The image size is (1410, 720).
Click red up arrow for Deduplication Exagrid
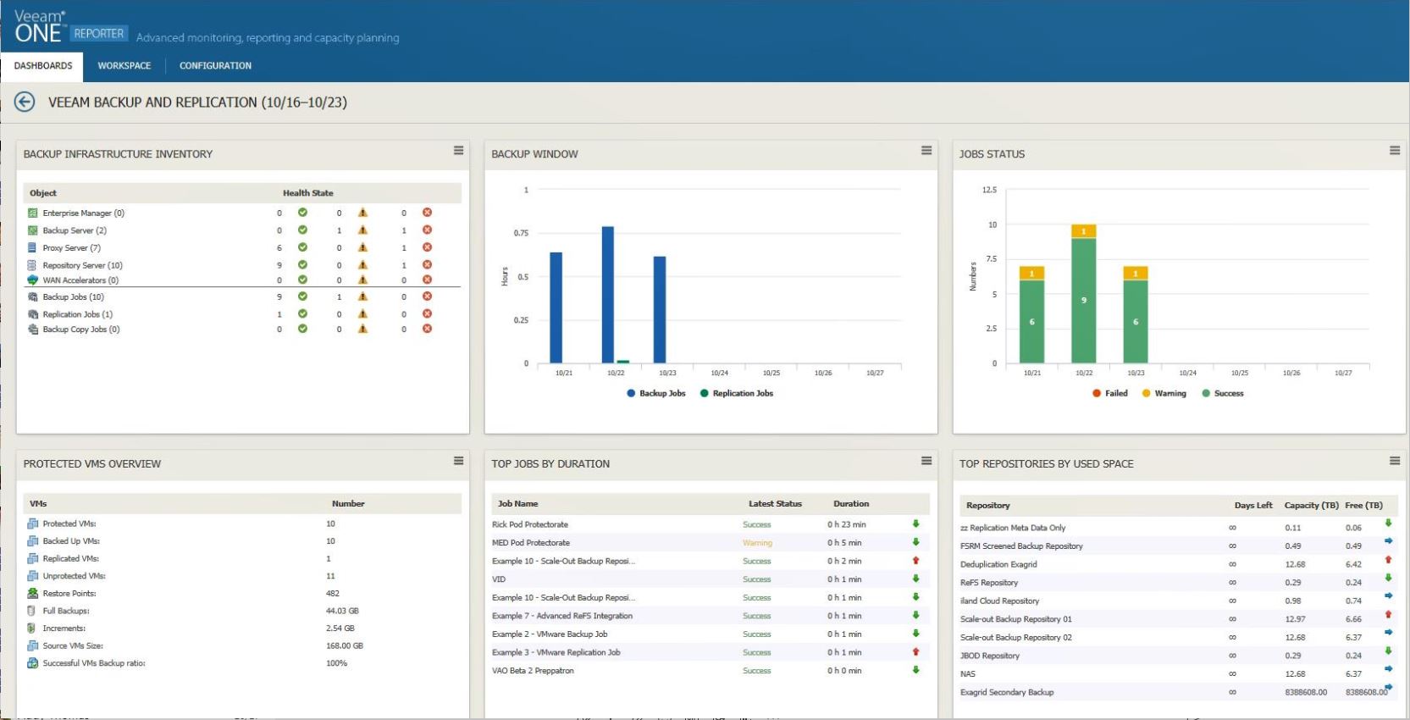click(1388, 560)
